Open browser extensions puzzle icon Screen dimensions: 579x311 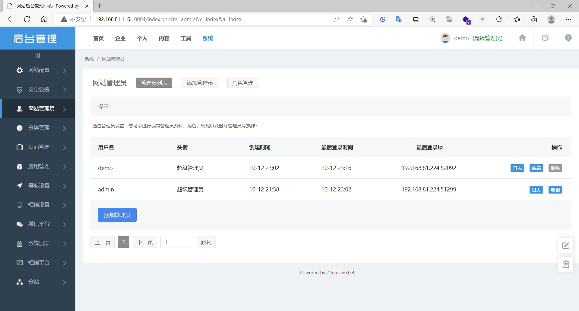[x=499, y=19]
